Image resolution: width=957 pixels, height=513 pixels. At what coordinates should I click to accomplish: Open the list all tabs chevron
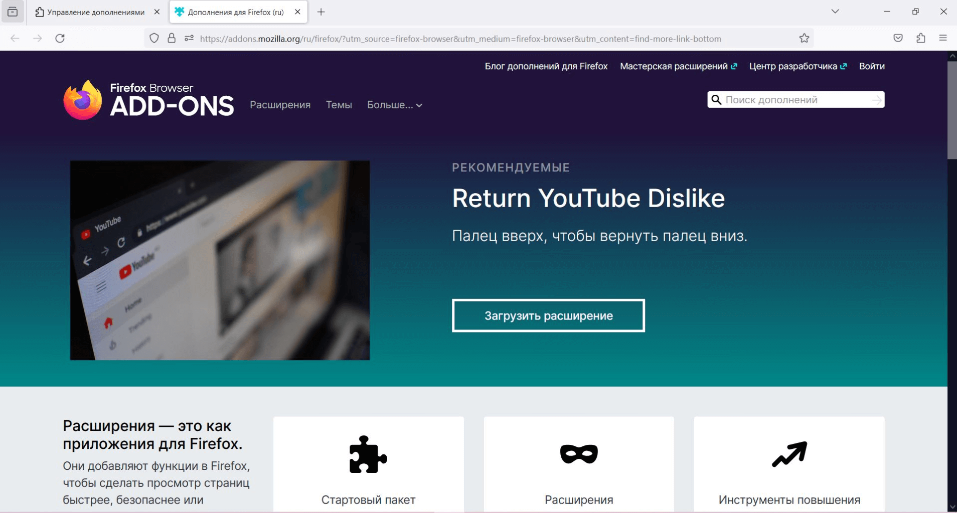835,12
